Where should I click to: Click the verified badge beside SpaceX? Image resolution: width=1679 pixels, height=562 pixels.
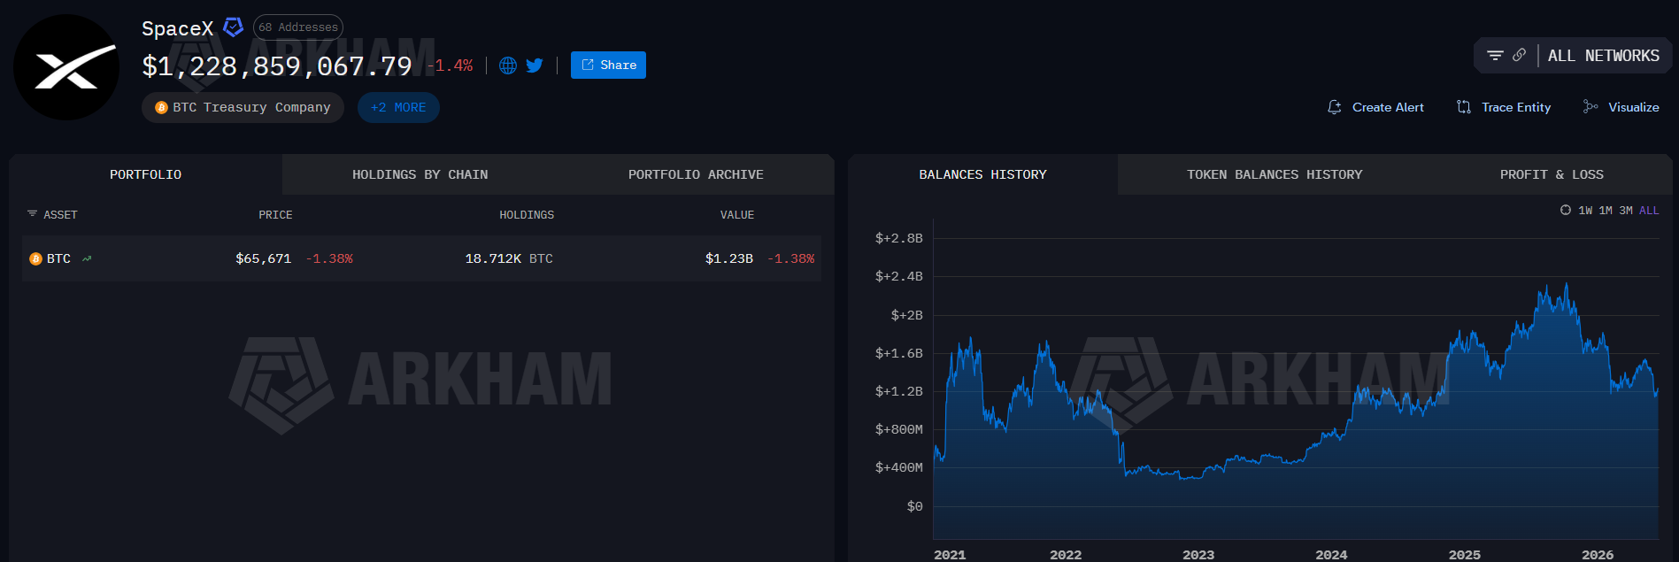click(233, 27)
